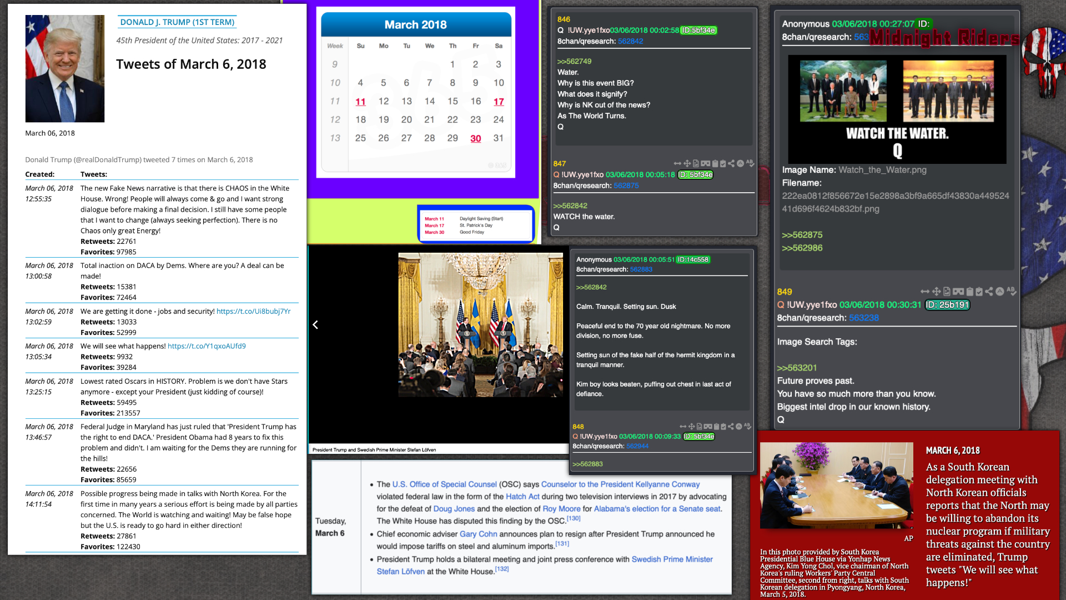Viewport: 1066px width, 600px height.
Task: Open the Stefan Löfven link
Action: [400, 572]
